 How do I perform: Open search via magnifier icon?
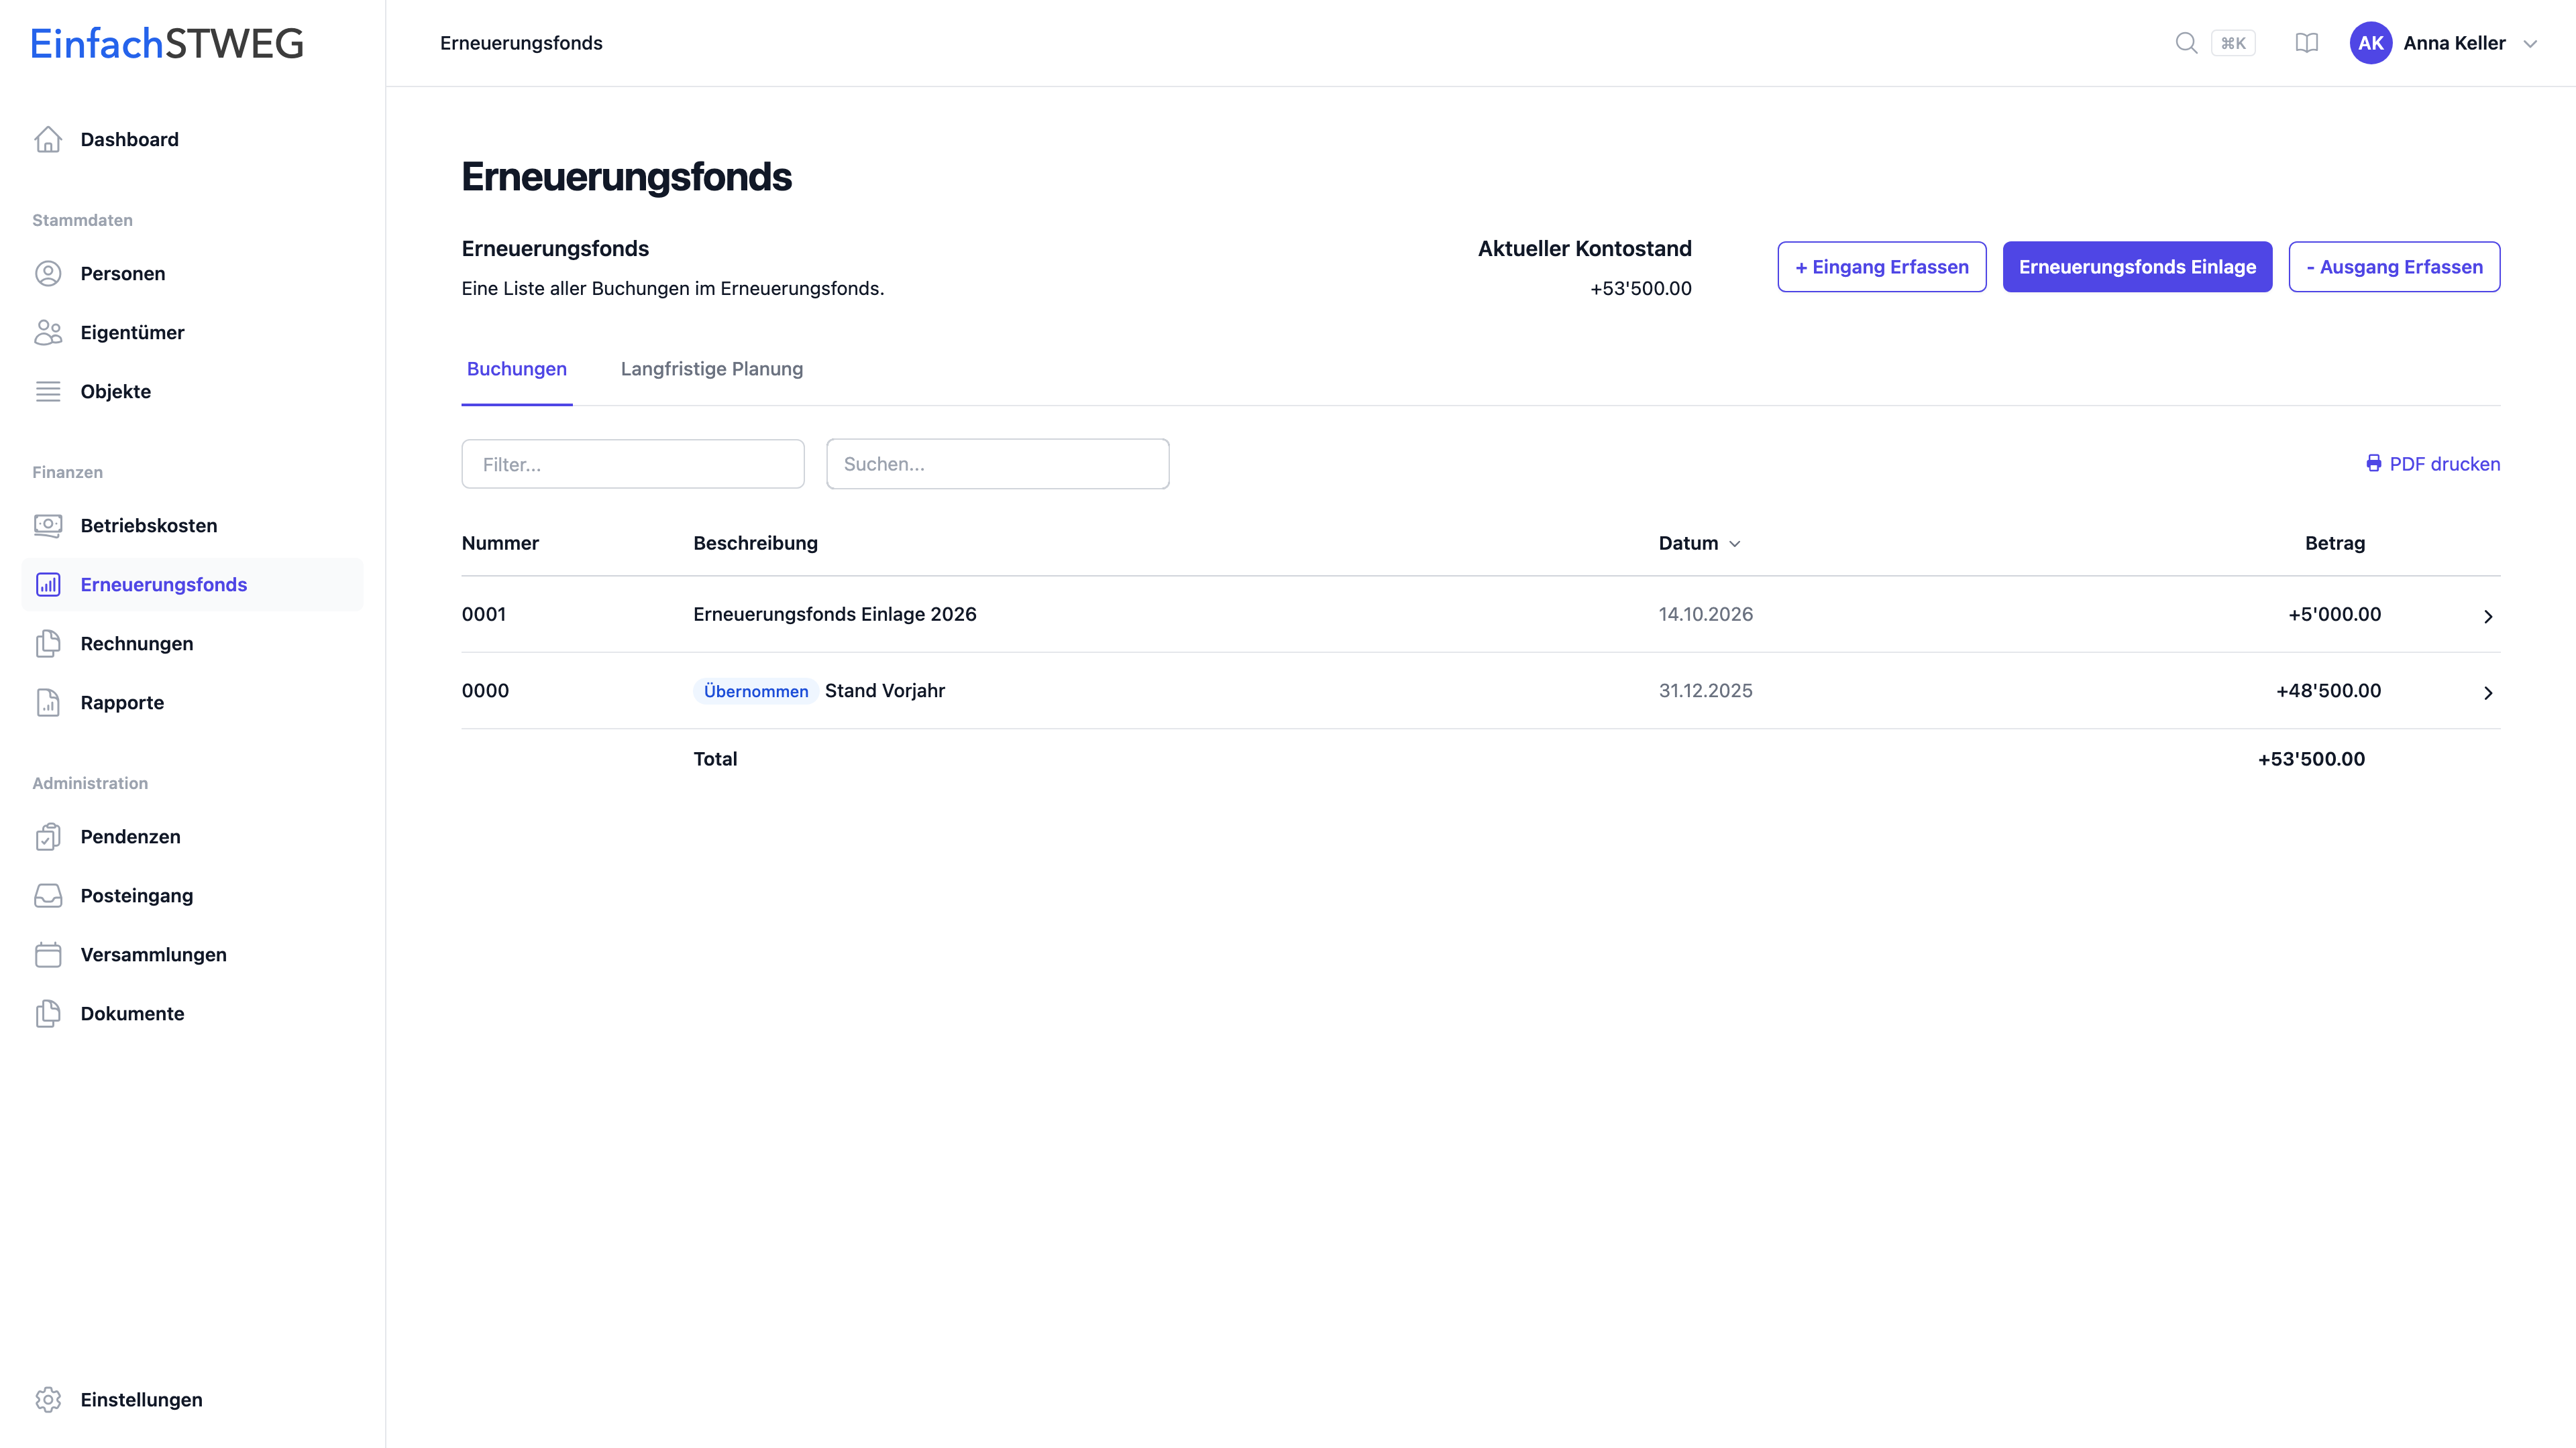[2186, 43]
